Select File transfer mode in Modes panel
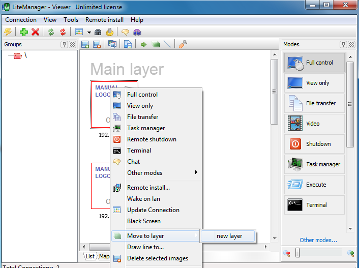 pos(314,103)
